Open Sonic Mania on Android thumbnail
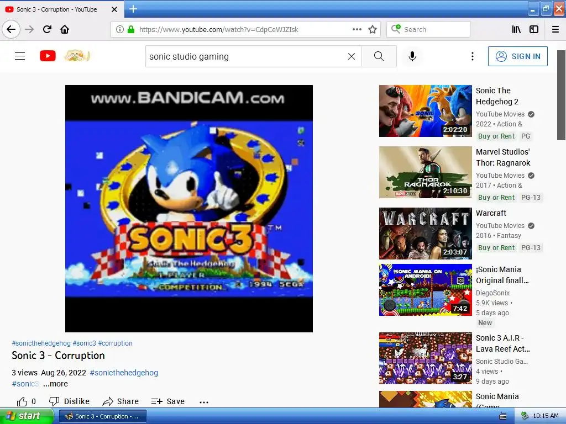 (x=425, y=290)
